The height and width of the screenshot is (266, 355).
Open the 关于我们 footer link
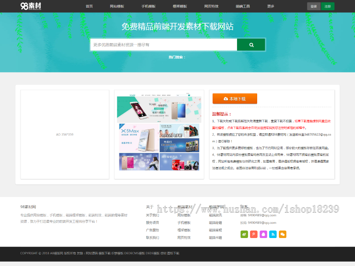click(152, 215)
